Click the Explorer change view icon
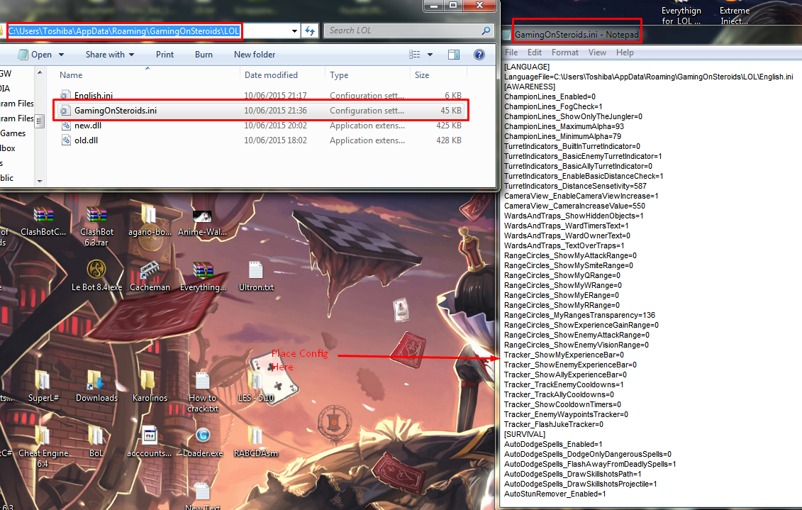The image size is (802, 510). point(415,54)
